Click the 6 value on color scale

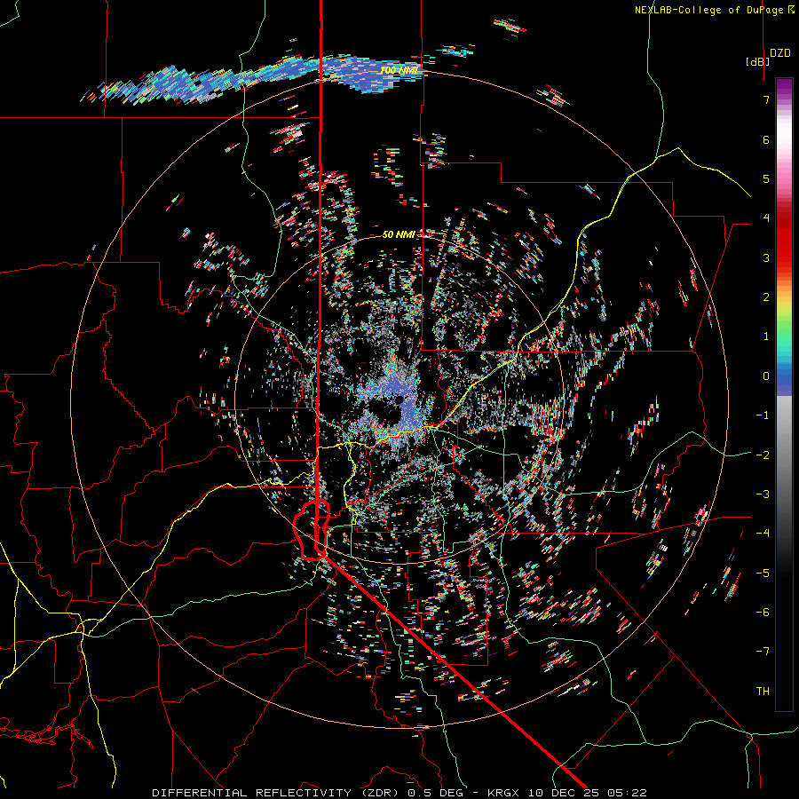[x=766, y=139]
